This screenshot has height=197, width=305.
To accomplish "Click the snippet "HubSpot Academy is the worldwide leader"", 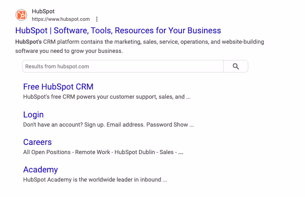I will (95, 180).
